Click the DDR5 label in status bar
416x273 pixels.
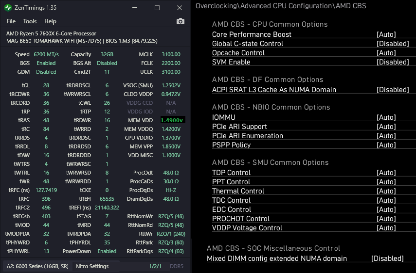(x=177, y=266)
